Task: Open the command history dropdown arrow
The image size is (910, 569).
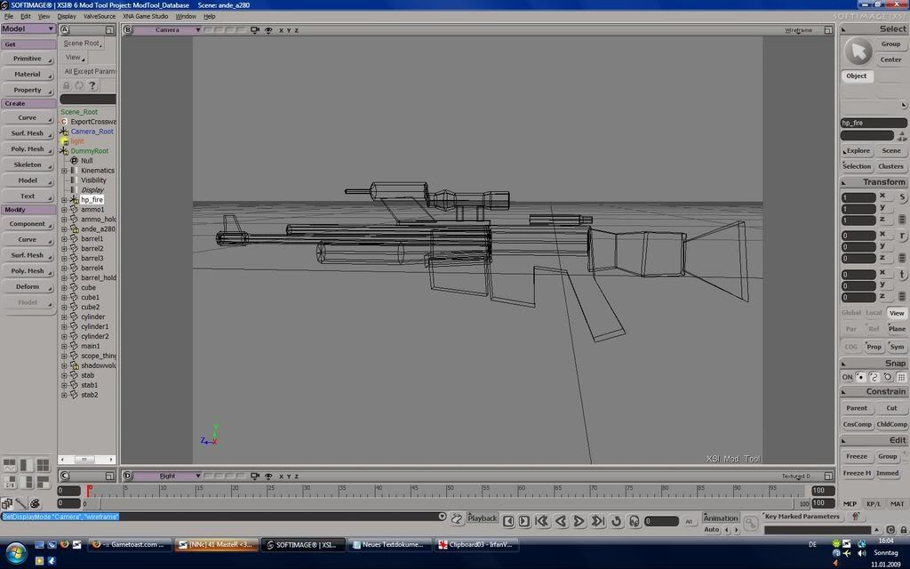Action: click(x=443, y=517)
